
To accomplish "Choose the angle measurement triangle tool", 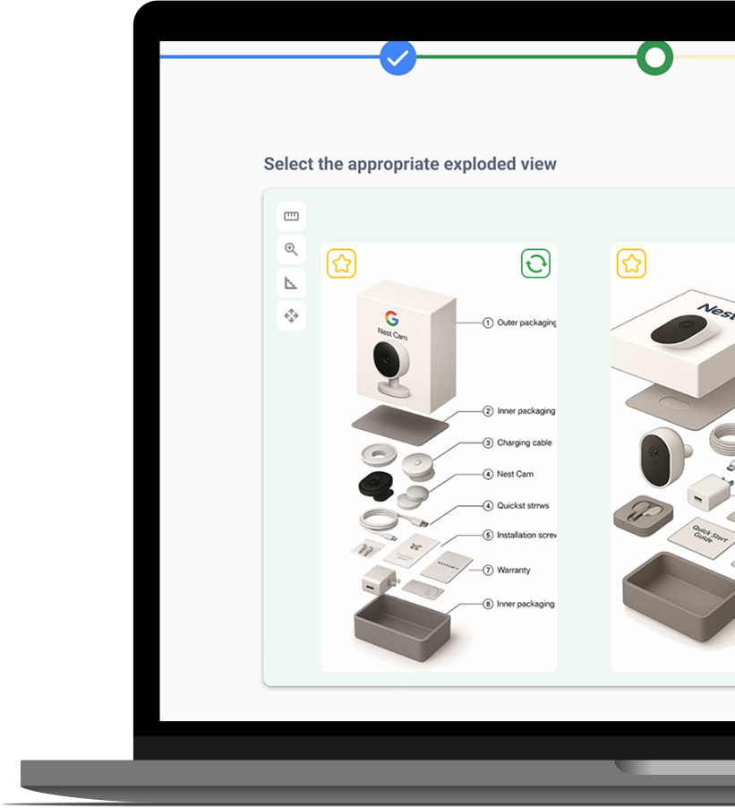I will (292, 282).
